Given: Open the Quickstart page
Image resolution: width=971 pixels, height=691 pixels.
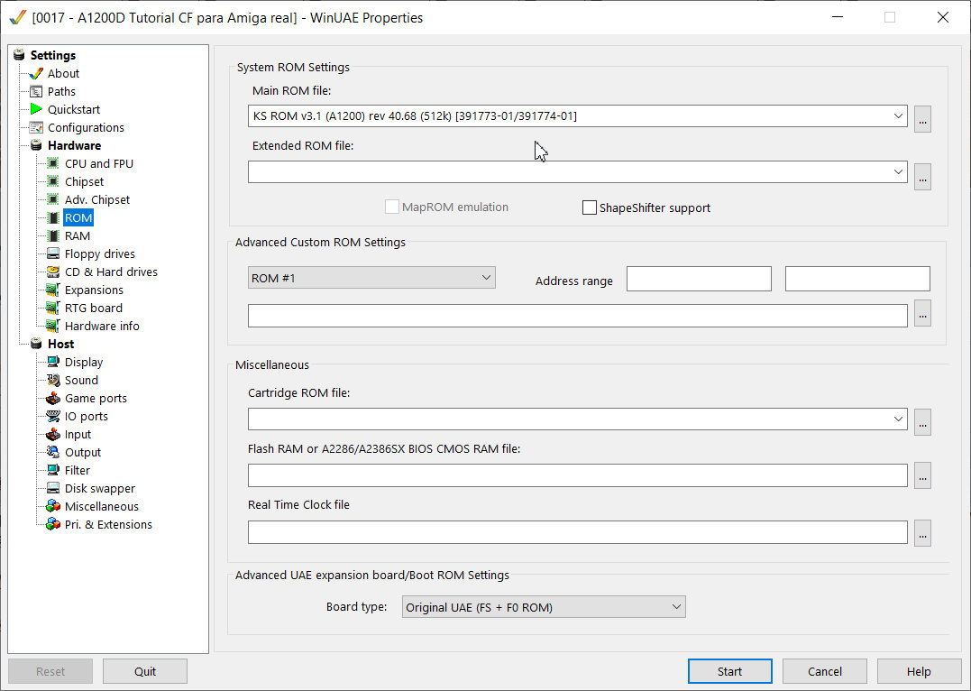Looking at the screenshot, I should coord(74,109).
